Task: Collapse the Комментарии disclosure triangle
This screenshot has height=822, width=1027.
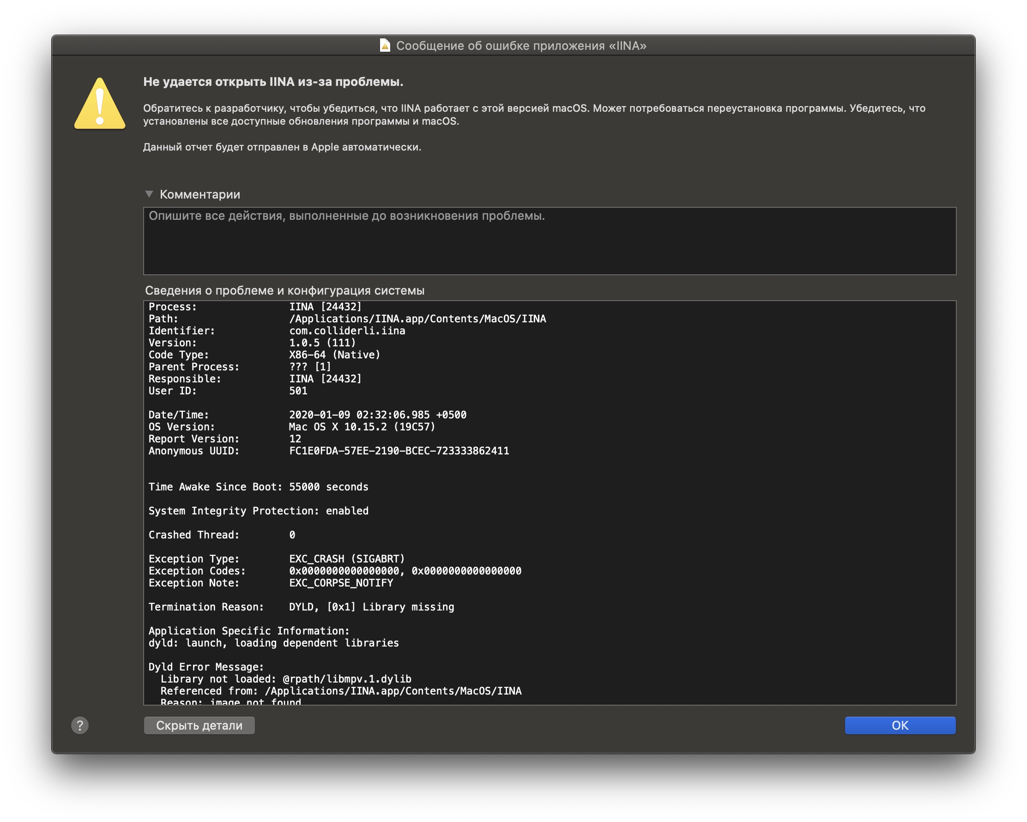Action: [149, 194]
